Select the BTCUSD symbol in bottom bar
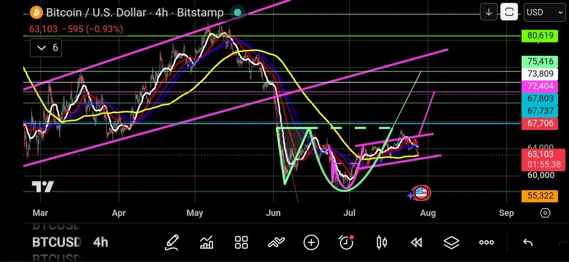The height and width of the screenshot is (262, 569). (56, 242)
